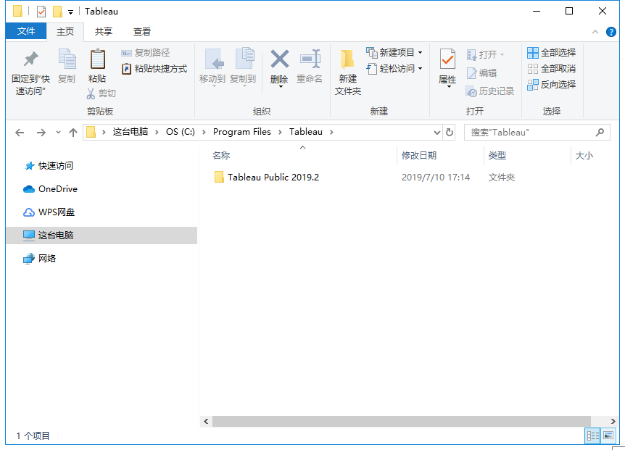Open the 查看 ribbon tab
The height and width of the screenshot is (450, 625).
pyautogui.click(x=142, y=32)
